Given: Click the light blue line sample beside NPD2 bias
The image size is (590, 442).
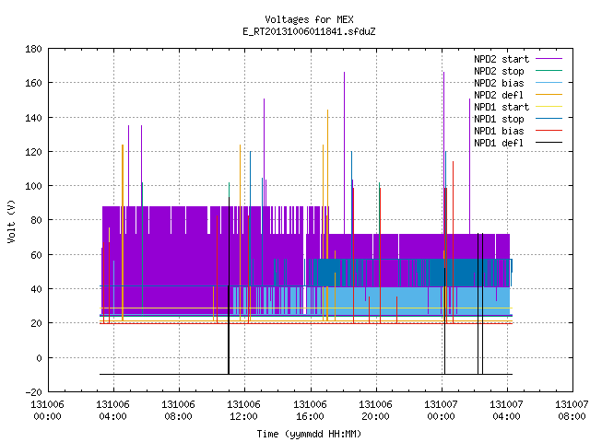Looking at the screenshot, I should 549,83.
